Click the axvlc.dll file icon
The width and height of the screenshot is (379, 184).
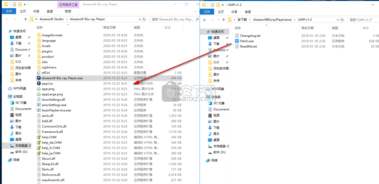(x=39, y=116)
